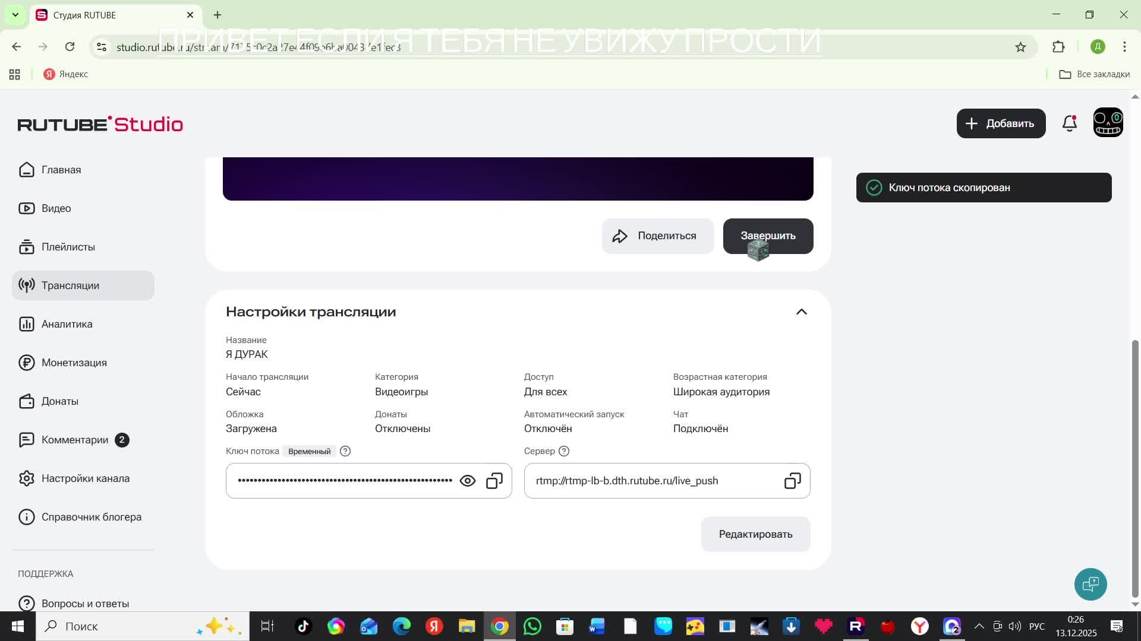1141x641 pixels.
Task: Open Комментарии with 2 new items
Action: click(x=75, y=440)
